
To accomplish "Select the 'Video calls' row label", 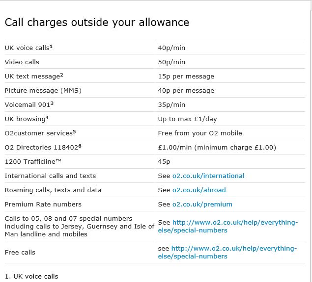I will pyautogui.click(x=22, y=62).
